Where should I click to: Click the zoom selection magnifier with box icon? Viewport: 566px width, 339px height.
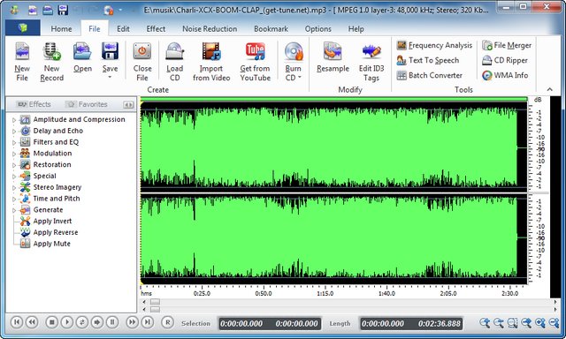click(x=512, y=323)
